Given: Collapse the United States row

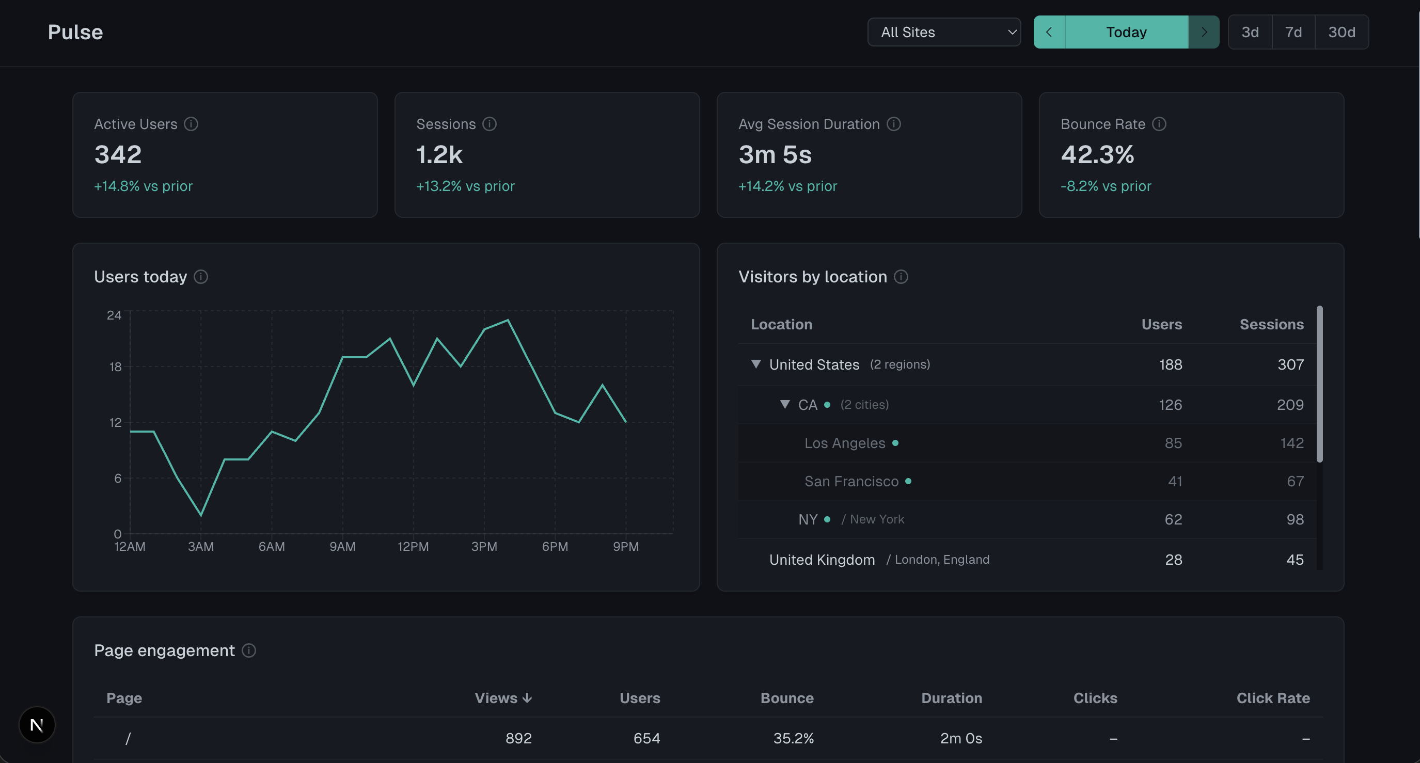Looking at the screenshot, I should pos(756,364).
